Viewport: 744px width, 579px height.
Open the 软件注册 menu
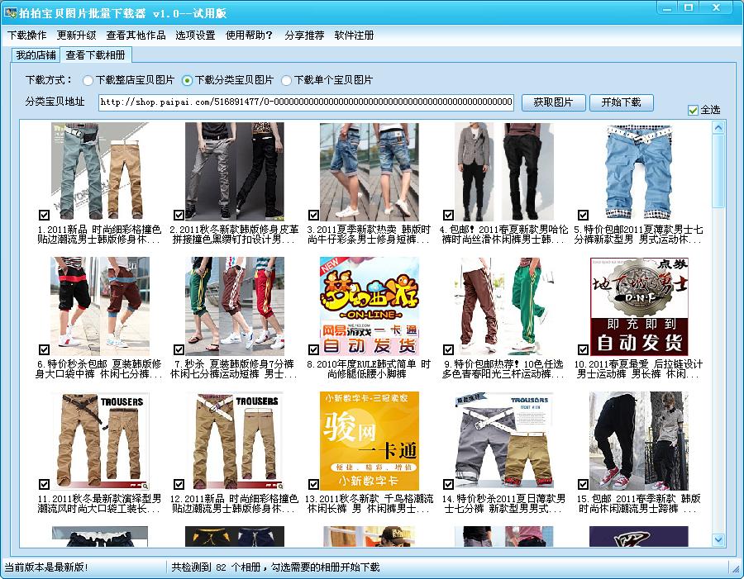[x=354, y=35]
